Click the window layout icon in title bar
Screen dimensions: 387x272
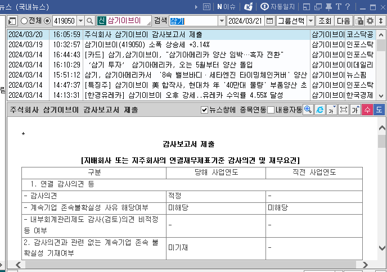point(307,7)
